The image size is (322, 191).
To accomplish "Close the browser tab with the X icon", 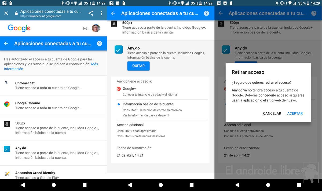I will tap(6, 13).
